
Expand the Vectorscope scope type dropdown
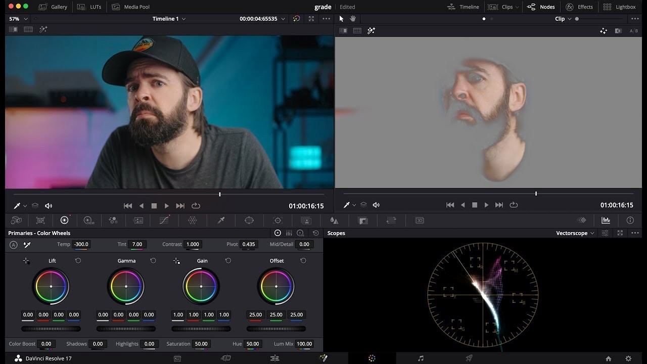point(575,233)
